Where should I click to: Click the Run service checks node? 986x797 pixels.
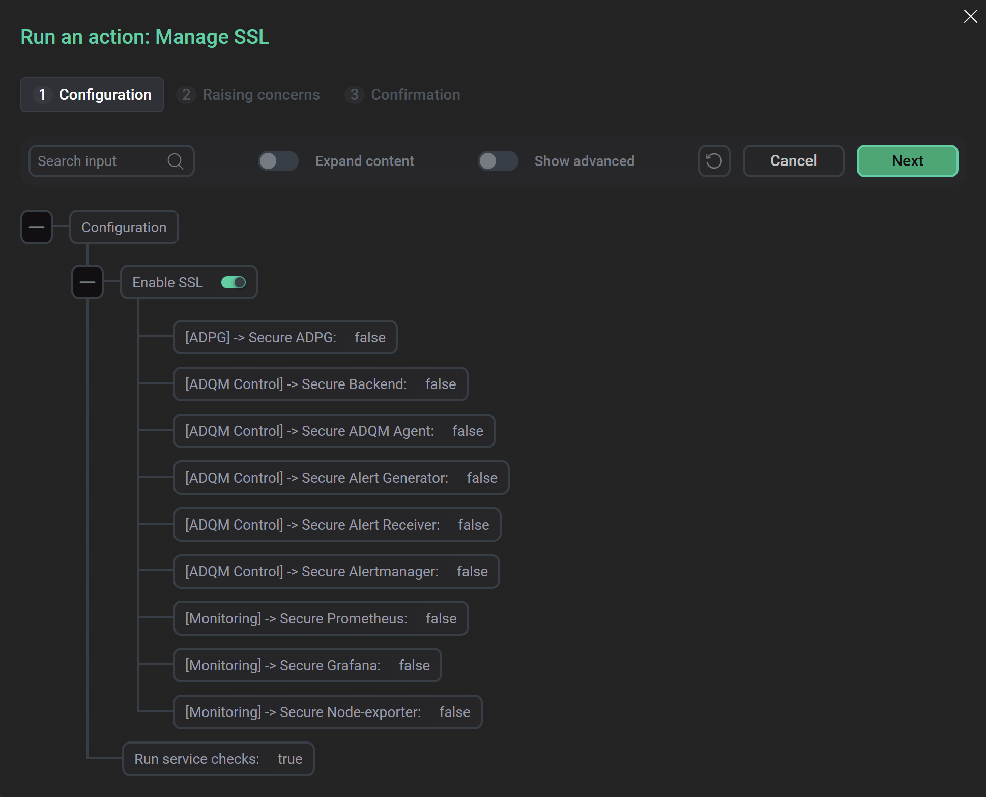pyautogui.click(x=218, y=759)
